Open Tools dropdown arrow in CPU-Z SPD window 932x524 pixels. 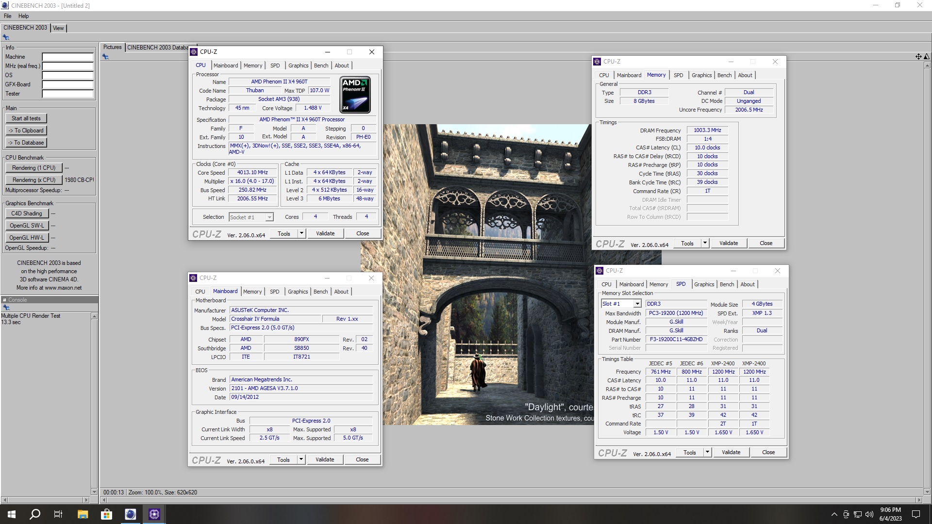coord(707,452)
